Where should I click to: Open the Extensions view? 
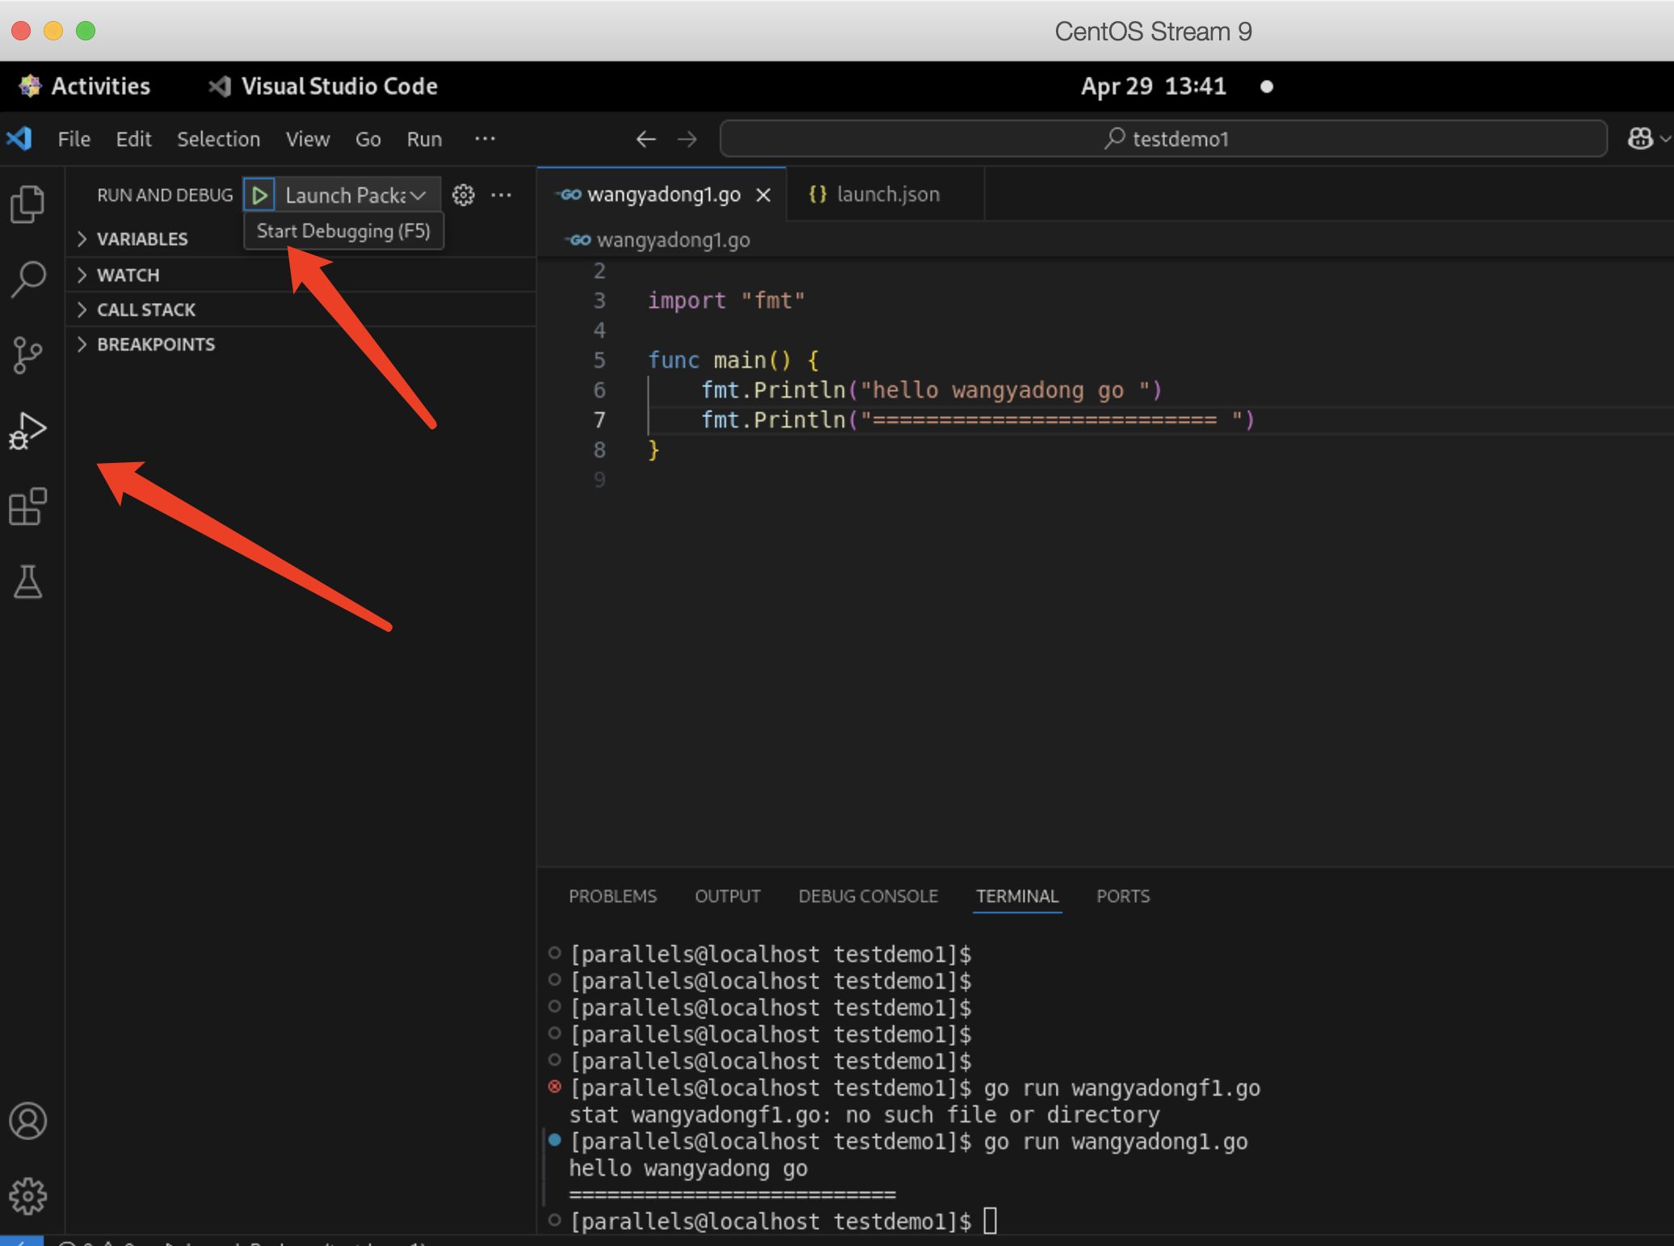28,507
